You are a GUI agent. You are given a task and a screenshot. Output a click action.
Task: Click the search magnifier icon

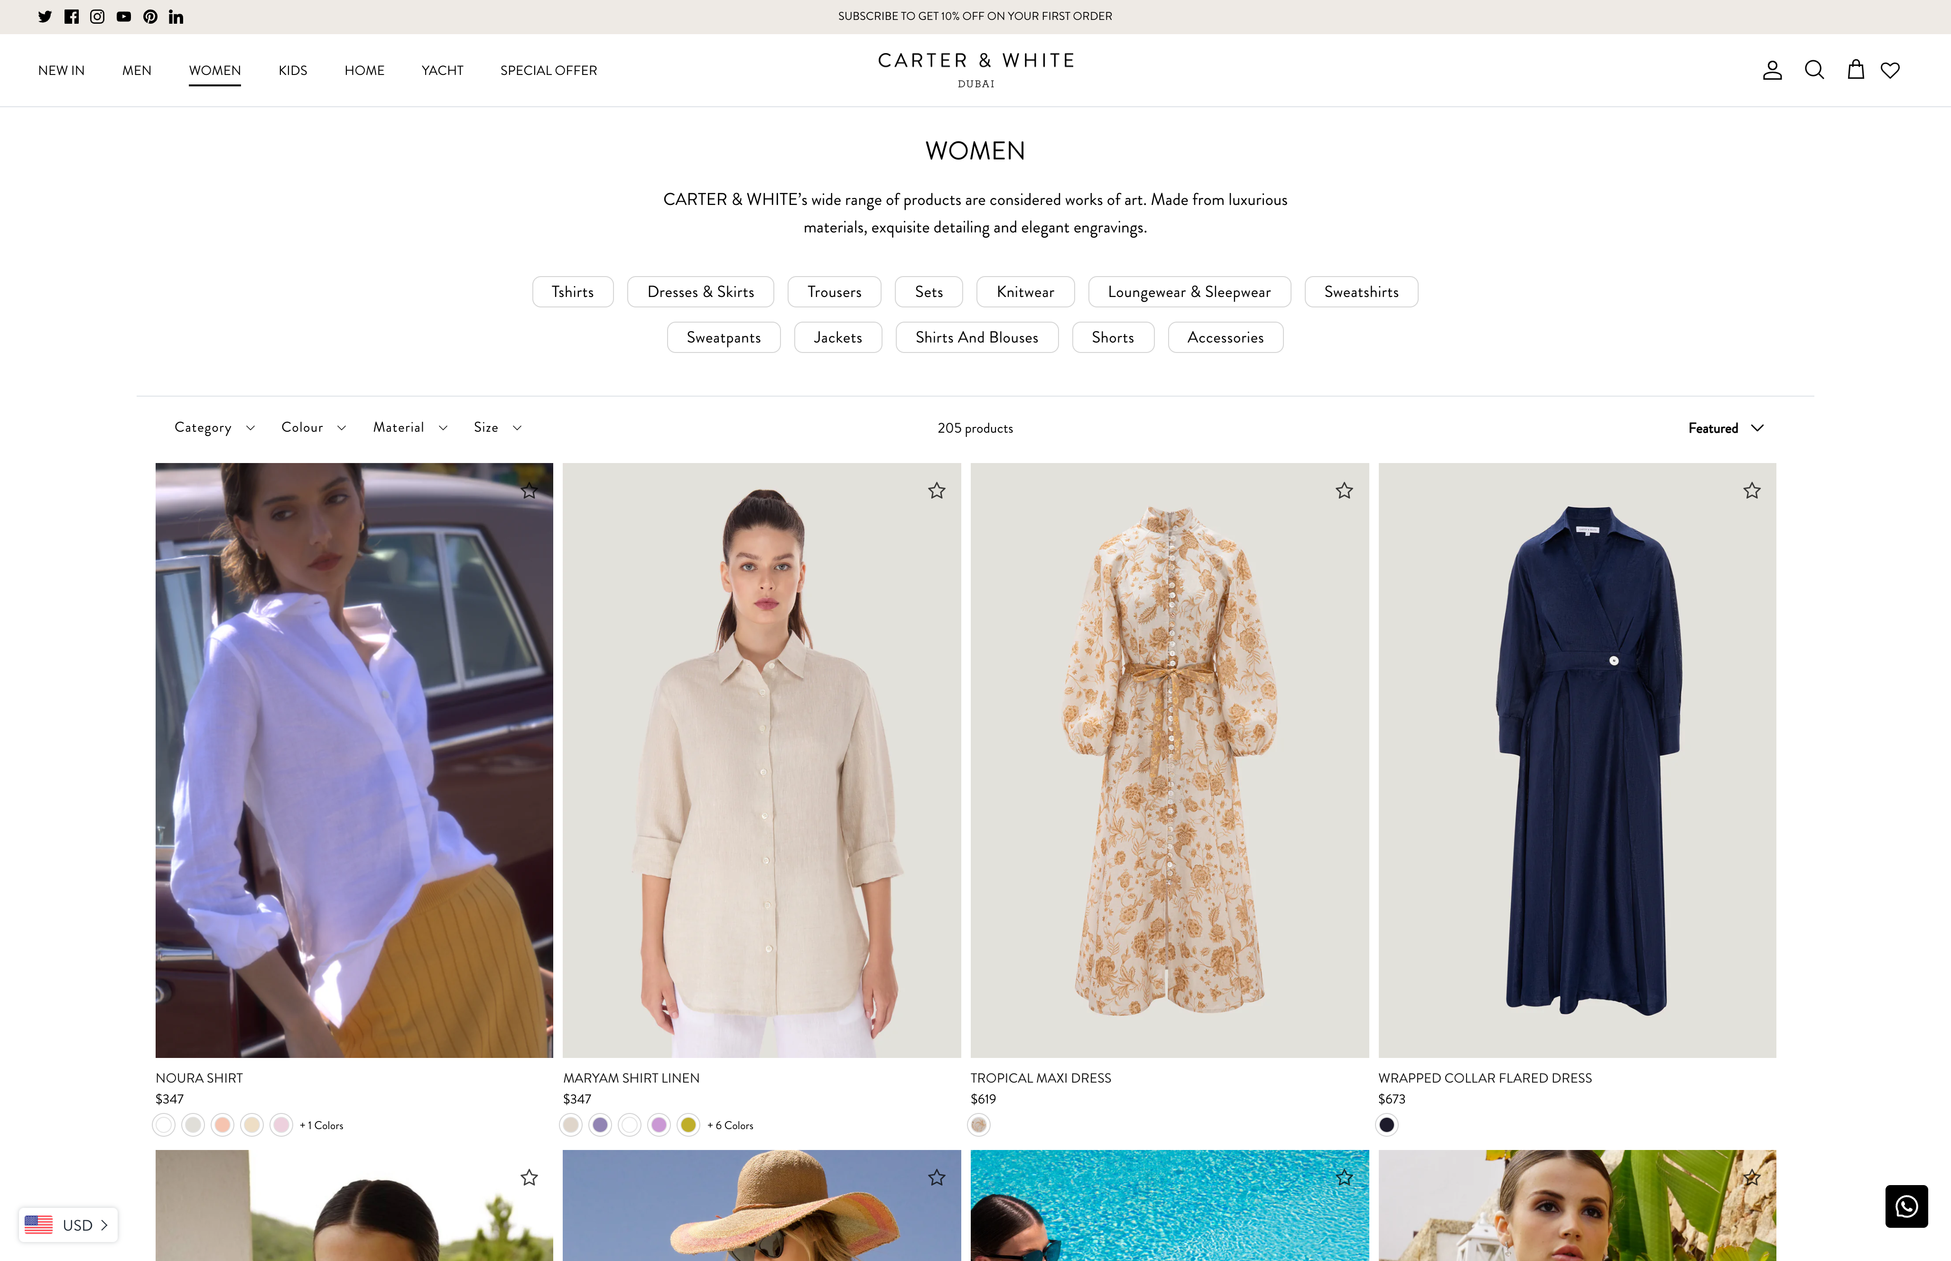[1813, 70]
